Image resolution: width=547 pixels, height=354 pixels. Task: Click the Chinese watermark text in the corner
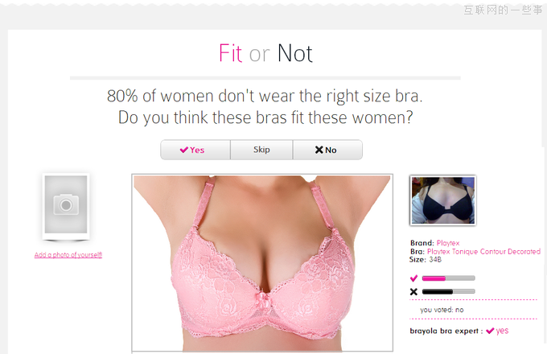point(503,10)
